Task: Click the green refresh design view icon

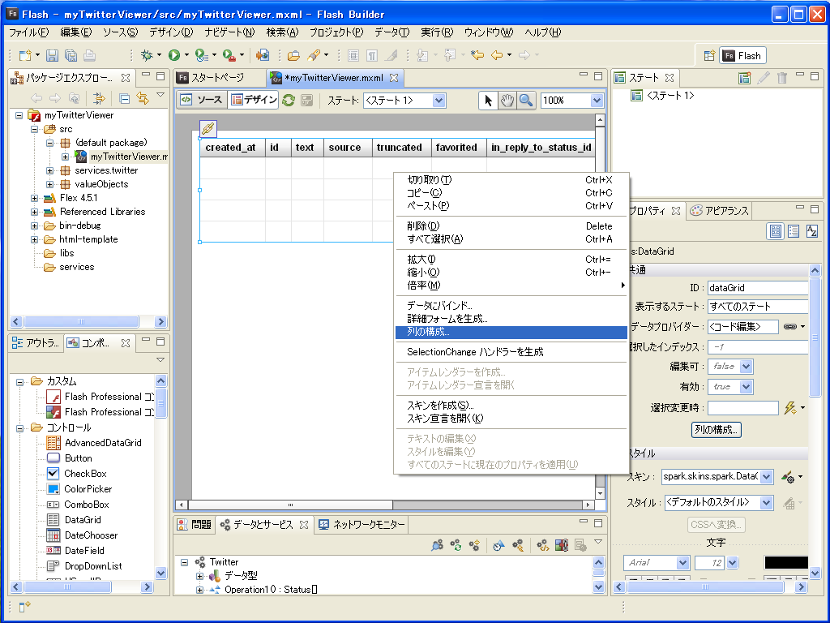Action: [289, 100]
